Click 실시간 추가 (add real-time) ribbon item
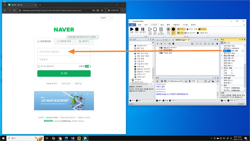This screenshot has width=250, height=141. 190,33
